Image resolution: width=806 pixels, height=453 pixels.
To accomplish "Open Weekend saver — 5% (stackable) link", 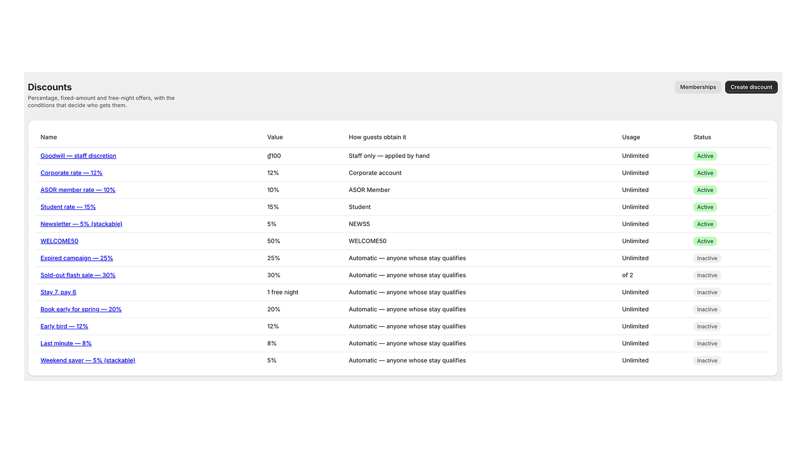I will click(88, 361).
